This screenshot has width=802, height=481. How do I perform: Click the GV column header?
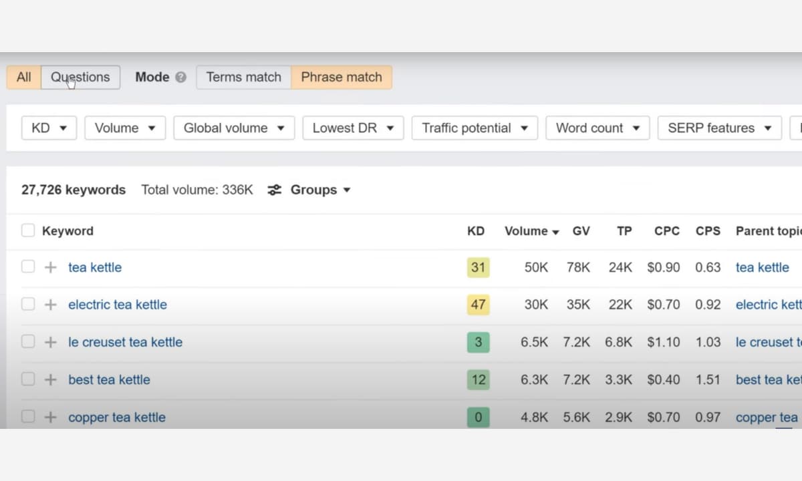click(581, 231)
